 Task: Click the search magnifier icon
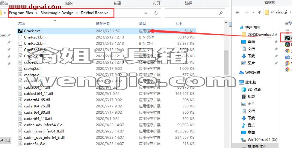coord(221,13)
